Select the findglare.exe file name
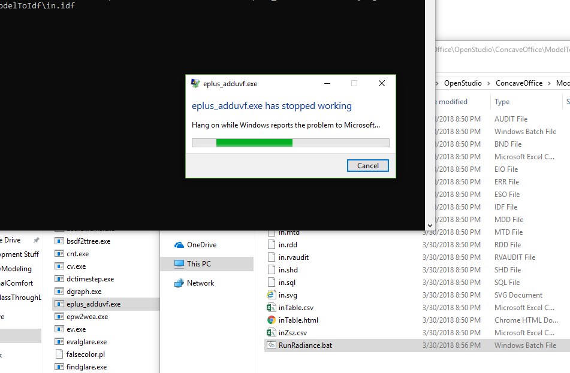 pos(86,367)
